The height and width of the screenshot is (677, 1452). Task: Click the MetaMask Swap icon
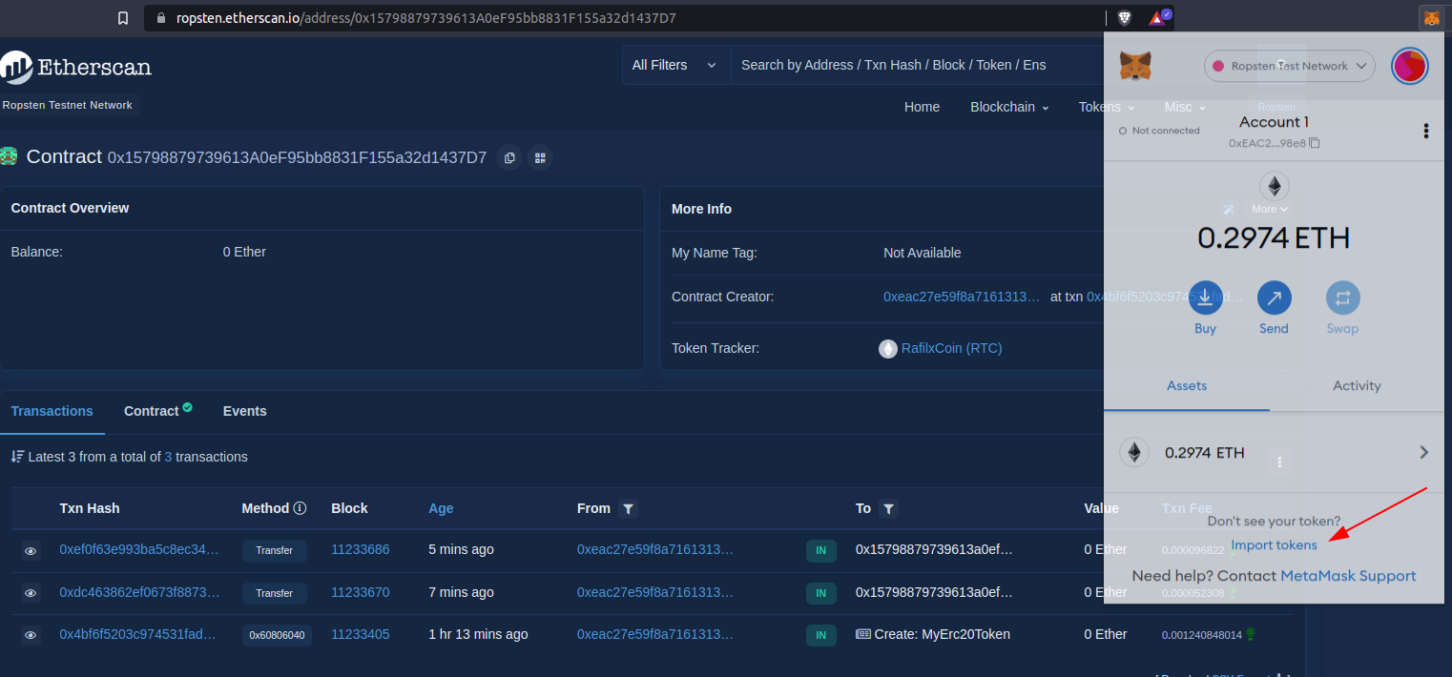1342,297
